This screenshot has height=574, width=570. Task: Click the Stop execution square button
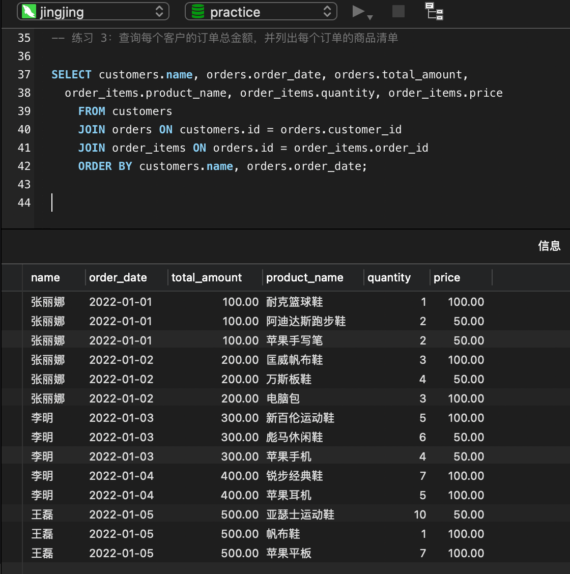tap(398, 11)
